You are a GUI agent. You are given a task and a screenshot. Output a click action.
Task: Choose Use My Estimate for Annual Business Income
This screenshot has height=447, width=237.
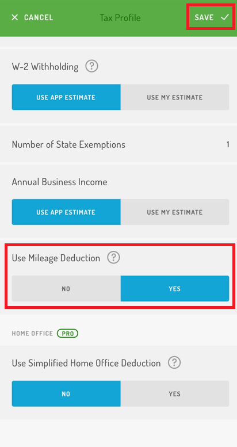click(175, 212)
